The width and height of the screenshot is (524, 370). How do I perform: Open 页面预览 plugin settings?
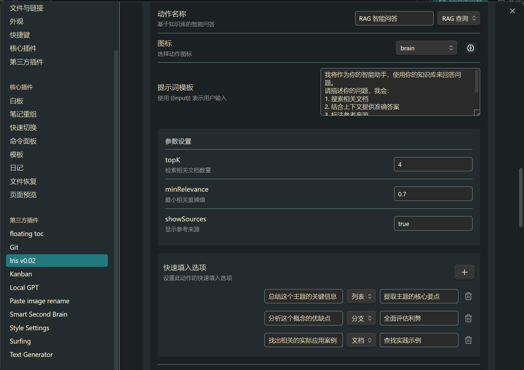[57, 195]
